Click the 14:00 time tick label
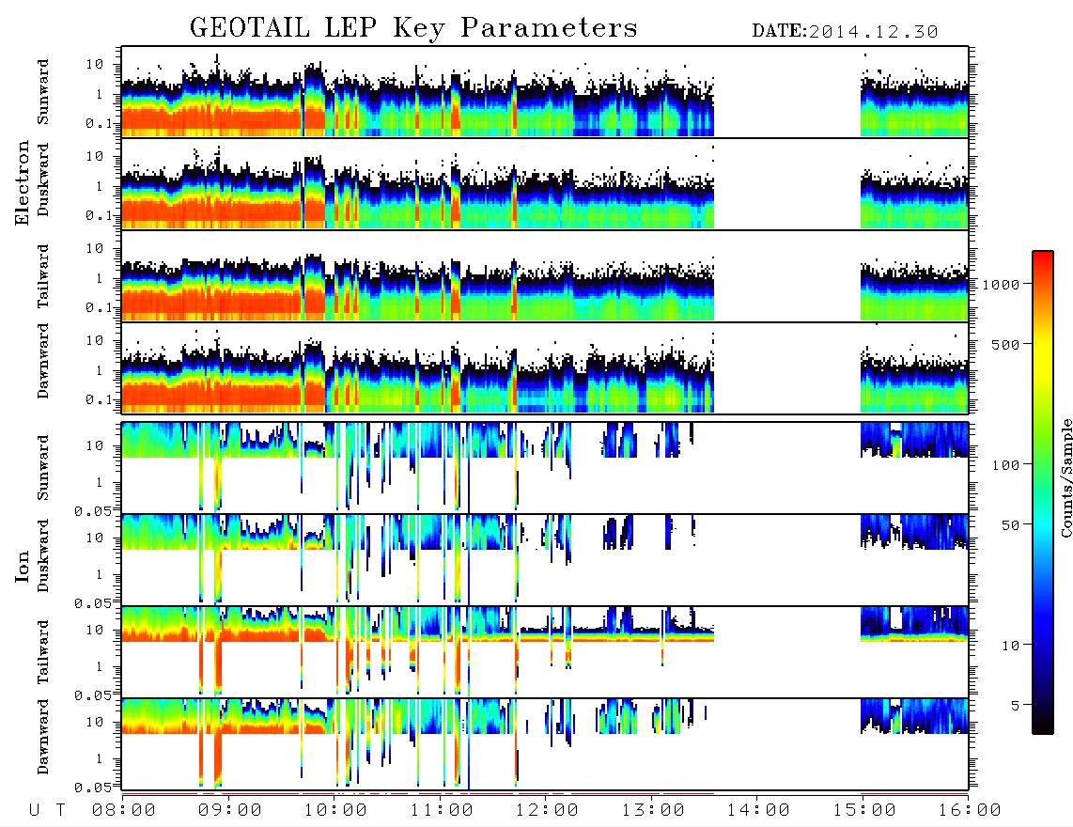 click(758, 811)
